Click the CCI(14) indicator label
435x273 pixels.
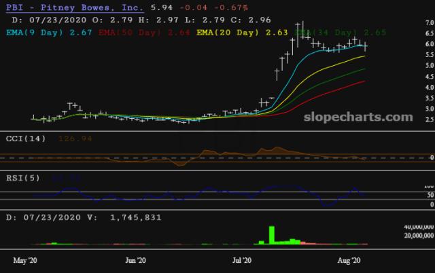pos(24,140)
